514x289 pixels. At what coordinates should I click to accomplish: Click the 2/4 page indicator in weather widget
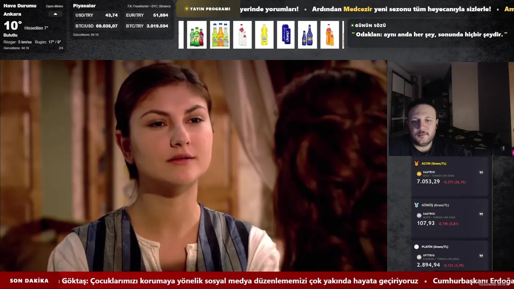61,48
